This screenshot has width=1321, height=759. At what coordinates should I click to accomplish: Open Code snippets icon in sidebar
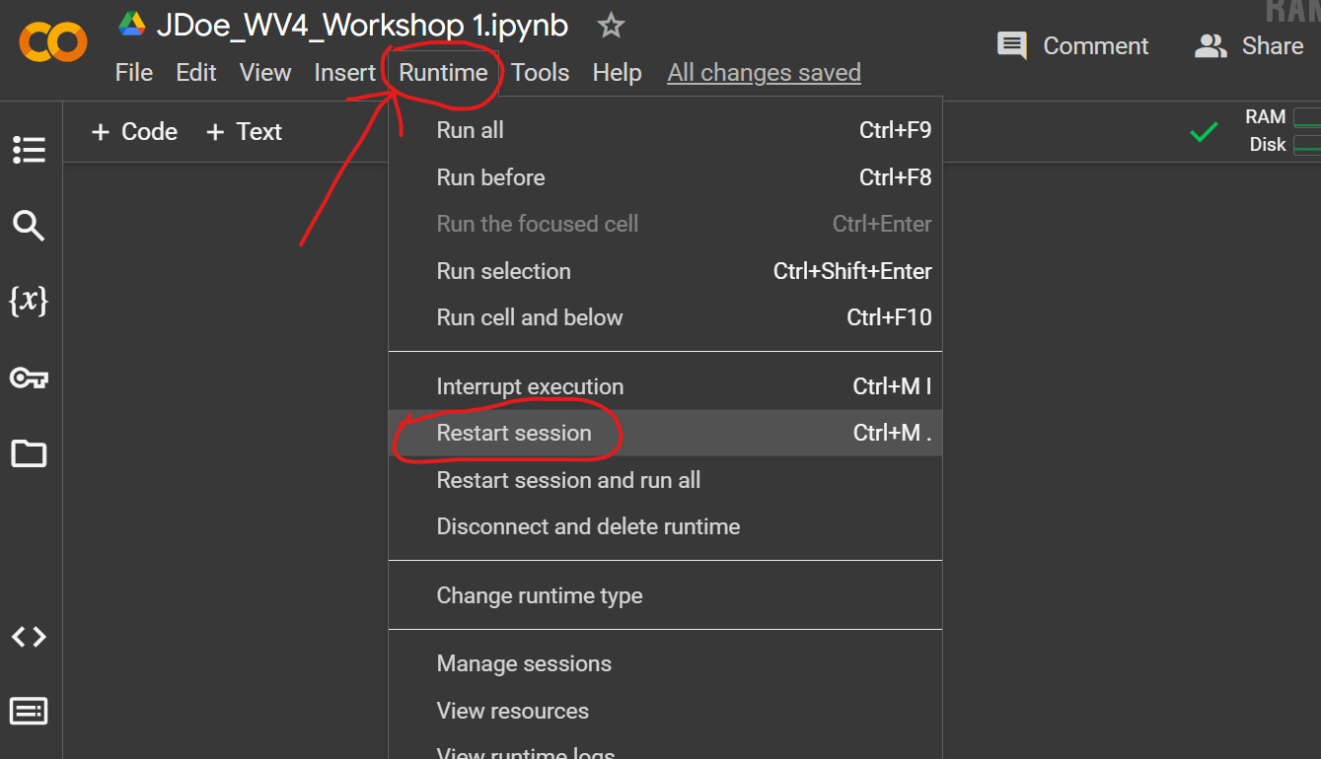click(x=29, y=637)
